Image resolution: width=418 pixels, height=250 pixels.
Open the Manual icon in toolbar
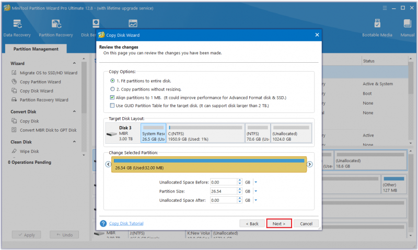tap(408, 24)
